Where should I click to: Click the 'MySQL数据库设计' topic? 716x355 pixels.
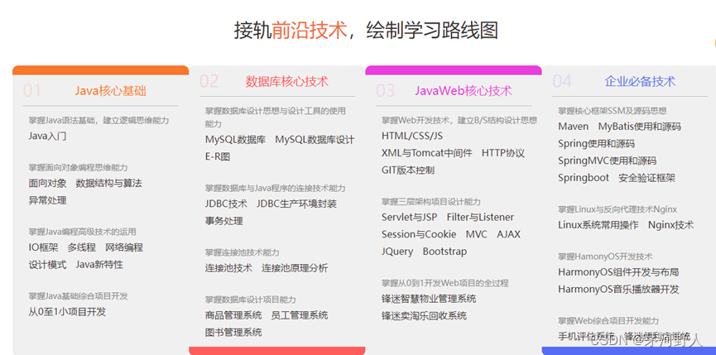[x=315, y=140]
